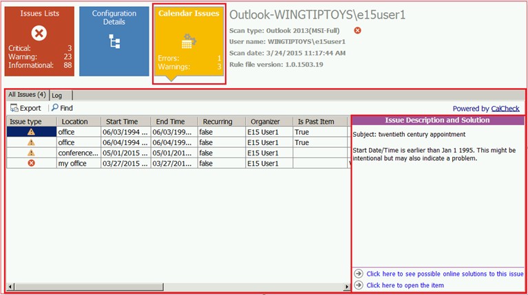Click 'office' location in the 06/04/1994 row

(x=78, y=142)
